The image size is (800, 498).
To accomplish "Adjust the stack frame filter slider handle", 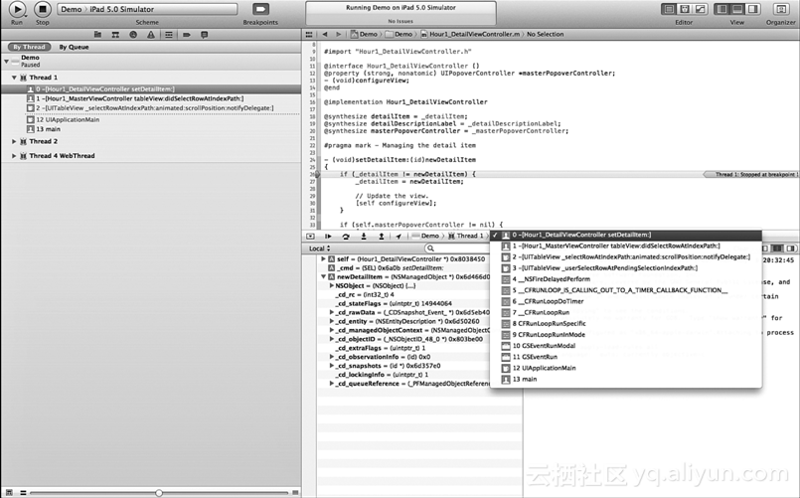I will (159, 492).
